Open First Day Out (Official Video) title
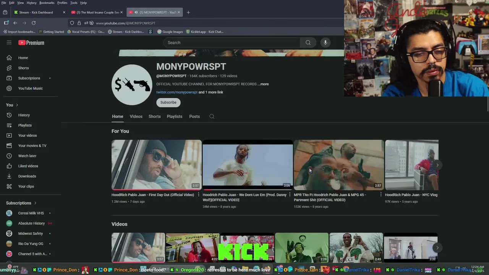Screen dimensions: 489x275 pyautogui.click(x=153, y=195)
